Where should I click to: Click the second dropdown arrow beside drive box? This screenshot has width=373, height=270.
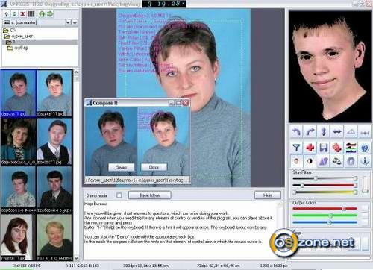pos(75,22)
